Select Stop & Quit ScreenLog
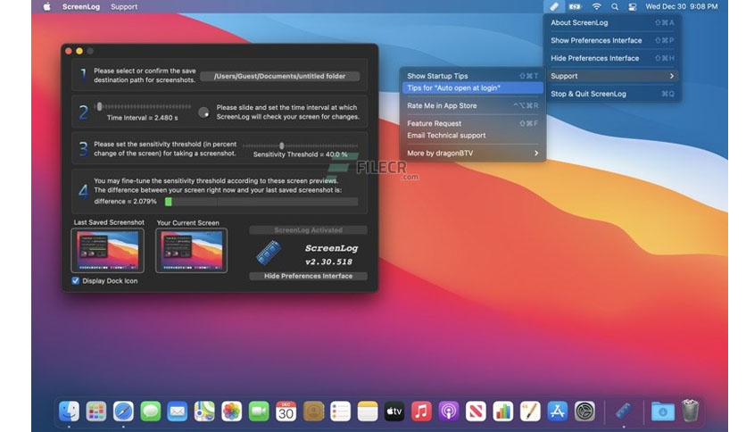This screenshot has width=746, height=432. [612, 94]
